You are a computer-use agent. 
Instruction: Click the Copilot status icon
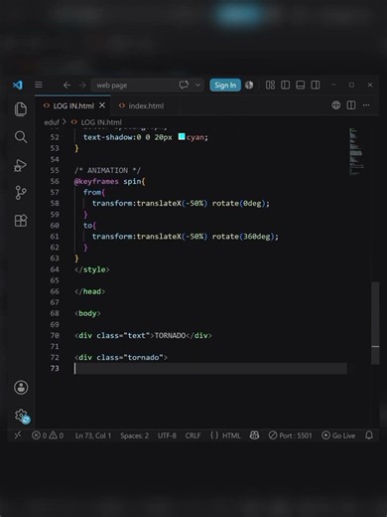tap(254, 435)
